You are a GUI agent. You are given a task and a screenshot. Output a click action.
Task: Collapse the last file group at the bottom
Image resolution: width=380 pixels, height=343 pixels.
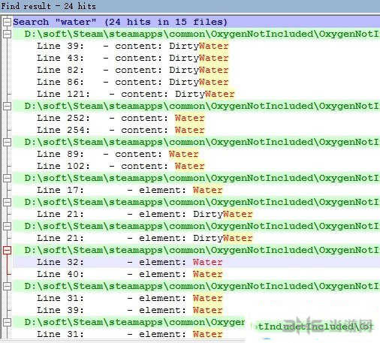pyautogui.click(x=7, y=322)
